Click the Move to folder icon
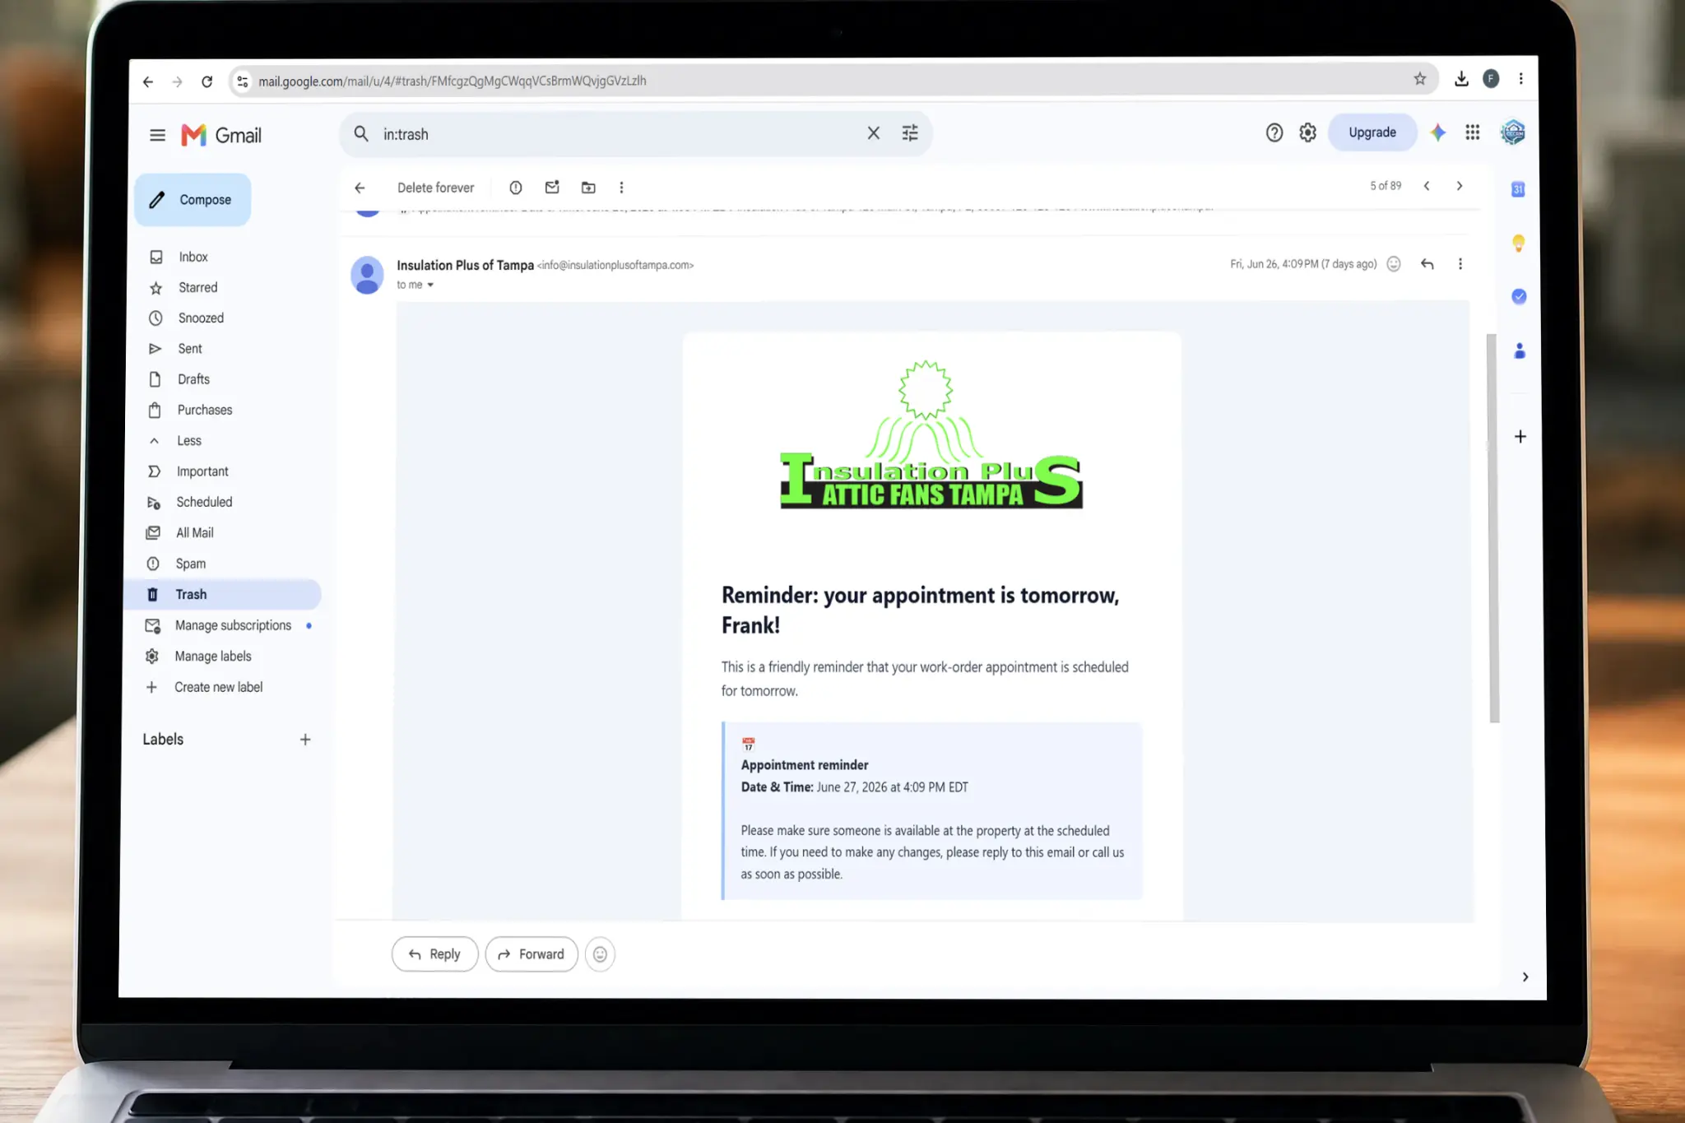 pos(587,188)
